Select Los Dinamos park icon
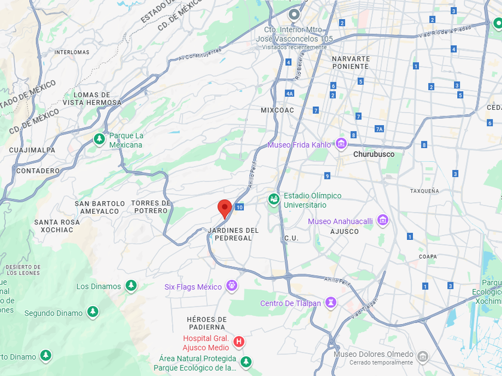The image size is (502, 376). (x=131, y=285)
